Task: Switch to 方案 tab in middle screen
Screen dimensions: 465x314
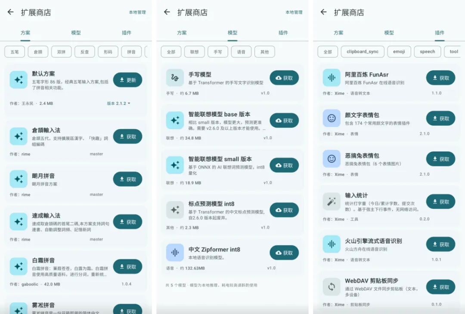Action: [182, 33]
